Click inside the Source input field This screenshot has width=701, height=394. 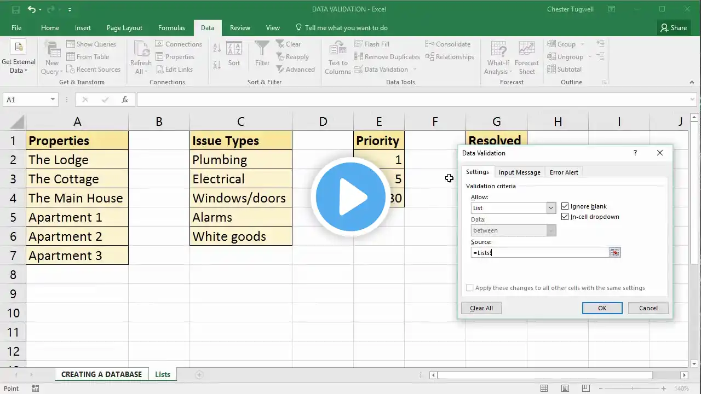pyautogui.click(x=540, y=252)
